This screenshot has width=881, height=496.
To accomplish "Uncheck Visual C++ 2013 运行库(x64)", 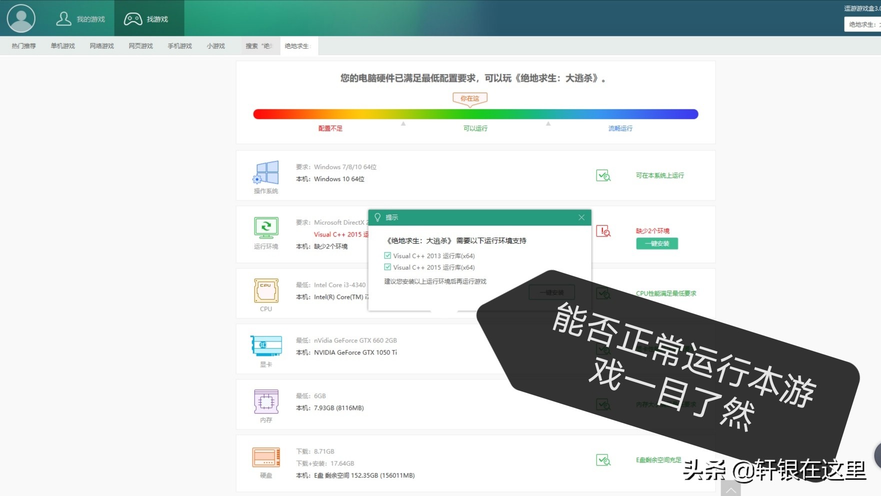I will pyautogui.click(x=387, y=255).
